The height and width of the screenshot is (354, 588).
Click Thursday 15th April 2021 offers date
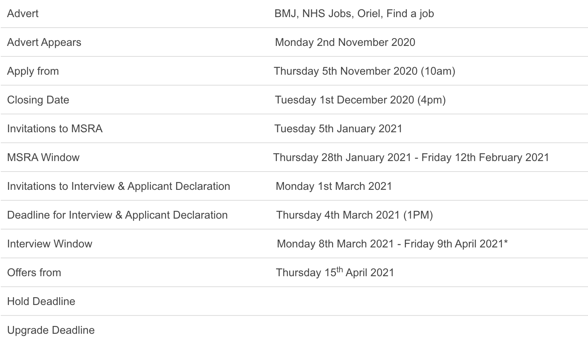pyautogui.click(x=335, y=272)
